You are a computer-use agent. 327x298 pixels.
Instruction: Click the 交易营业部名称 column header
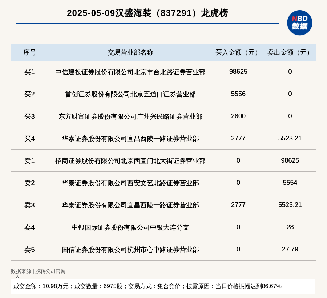click(130, 52)
